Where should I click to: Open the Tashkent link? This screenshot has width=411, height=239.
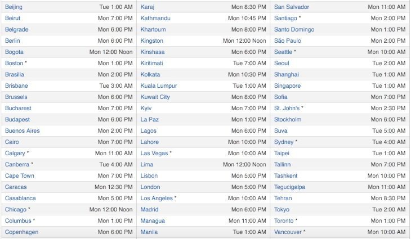pos(285,176)
